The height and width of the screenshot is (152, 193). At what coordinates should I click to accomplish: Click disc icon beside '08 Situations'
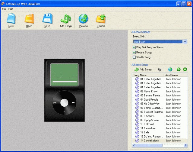137,116
